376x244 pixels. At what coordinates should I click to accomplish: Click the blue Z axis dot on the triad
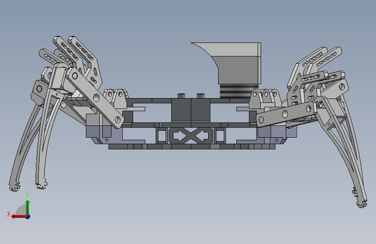pyautogui.click(x=28, y=217)
